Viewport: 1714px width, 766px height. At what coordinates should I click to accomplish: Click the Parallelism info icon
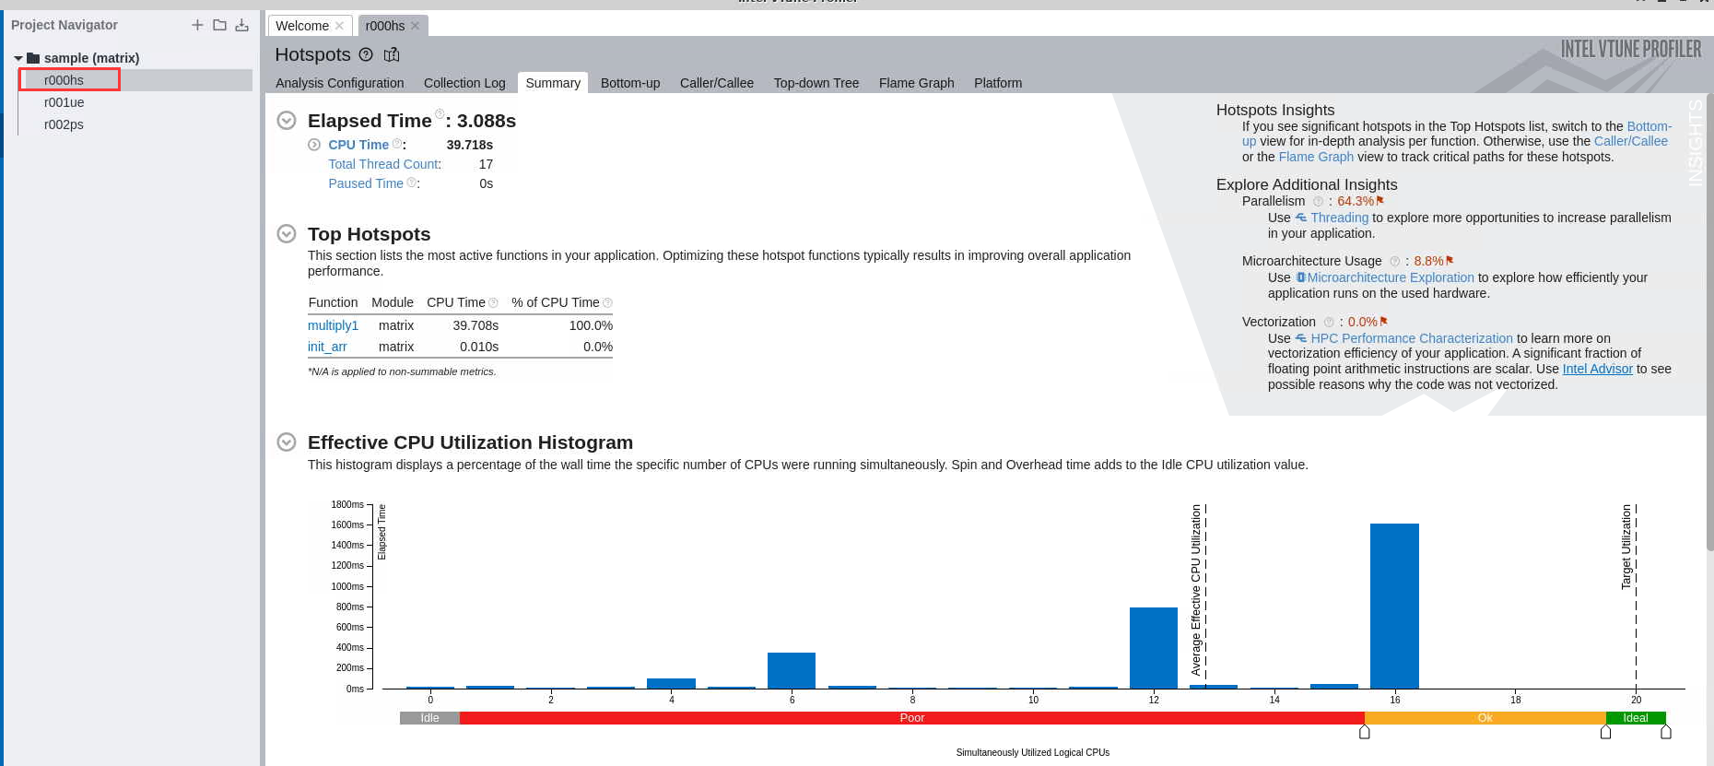1318,201
